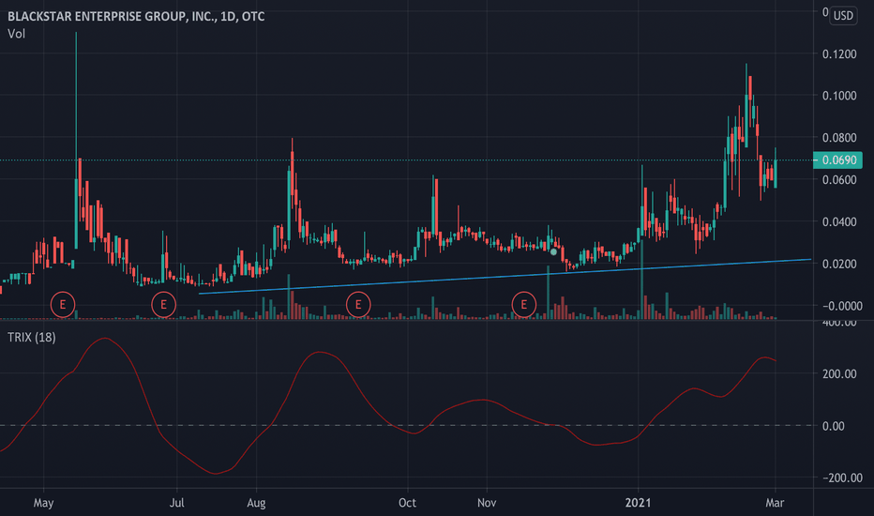874x516 pixels.
Task: Click the 0.0400 price axis label
Action: click(x=839, y=222)
